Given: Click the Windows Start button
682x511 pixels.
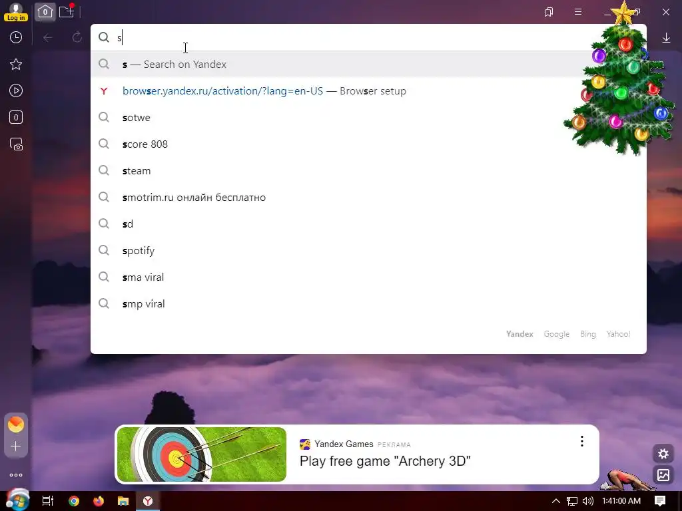Looking at the screenshot, I should (x=17, y=500).
